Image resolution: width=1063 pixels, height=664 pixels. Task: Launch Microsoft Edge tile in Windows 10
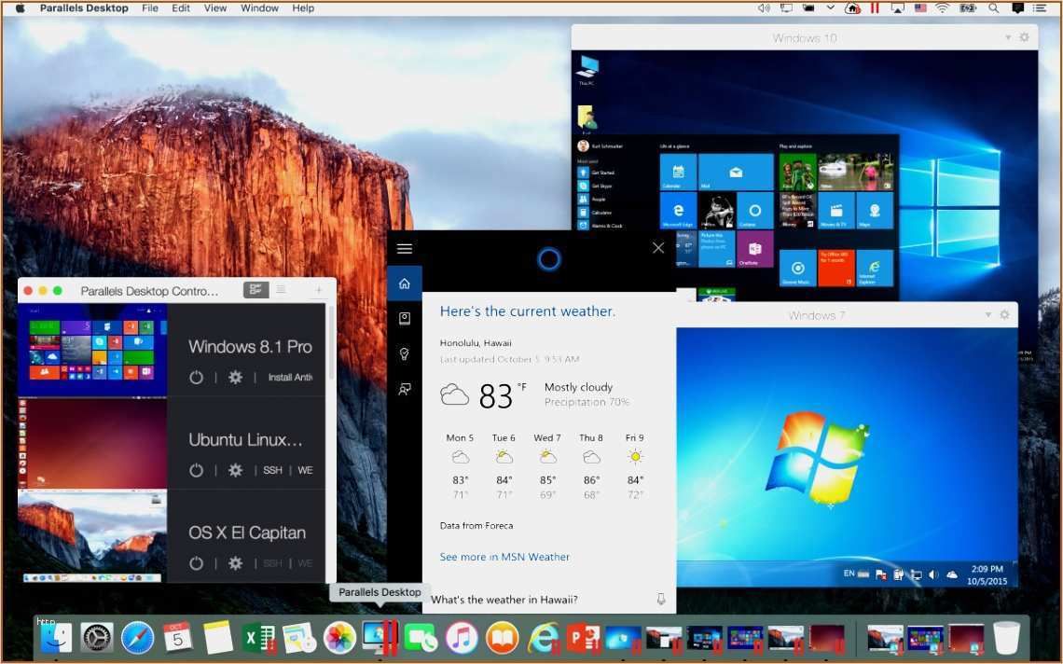(x=678, y=211)
